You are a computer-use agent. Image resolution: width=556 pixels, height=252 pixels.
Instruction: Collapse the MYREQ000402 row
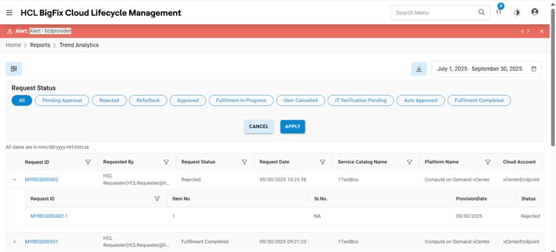[15, 180]
